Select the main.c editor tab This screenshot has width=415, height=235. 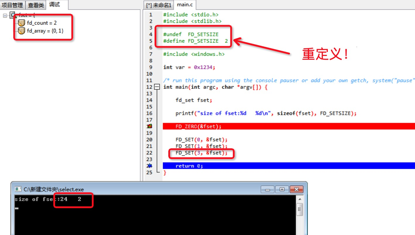185,5
